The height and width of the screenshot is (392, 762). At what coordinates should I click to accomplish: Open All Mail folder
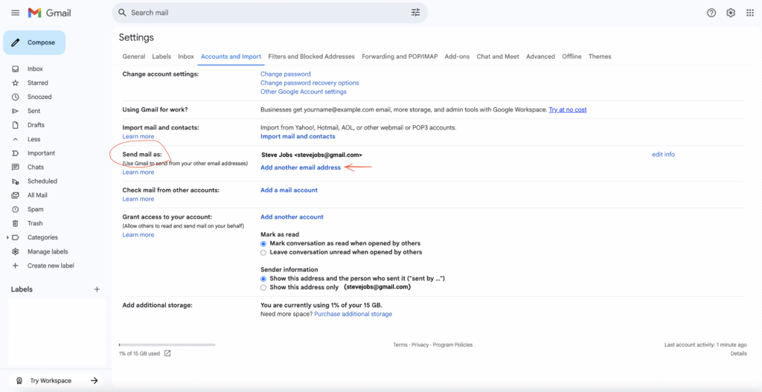pos(37,196)
